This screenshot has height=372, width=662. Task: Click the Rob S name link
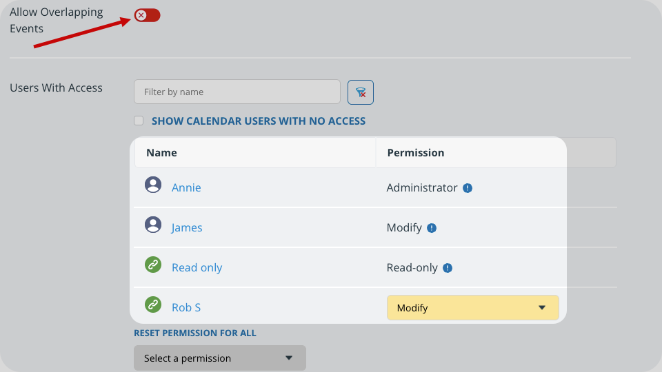186,308
